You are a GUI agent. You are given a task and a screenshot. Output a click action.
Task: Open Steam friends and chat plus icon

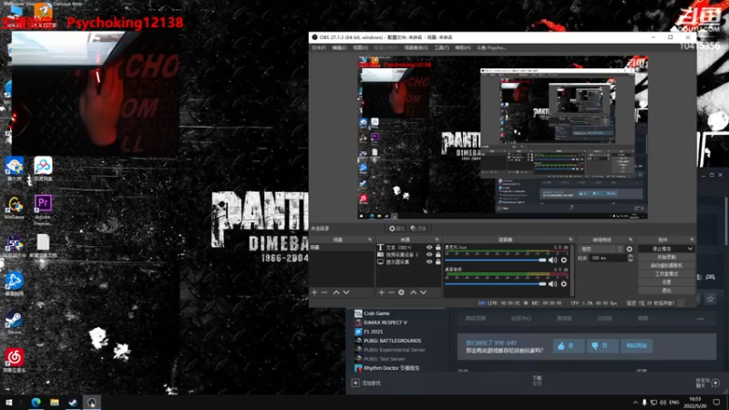click(x=715, y=383)
